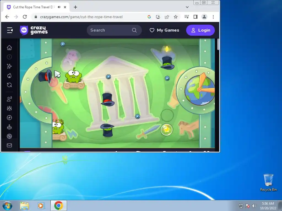
Task: Open the recently played clock icon
Action: click(x=9, y=57)
